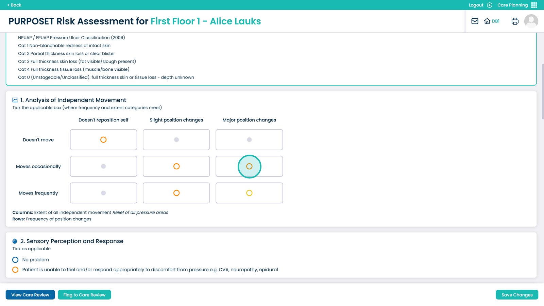
Task: Select 'Patient is unable to feel' radio option
Action: [15, 270]
